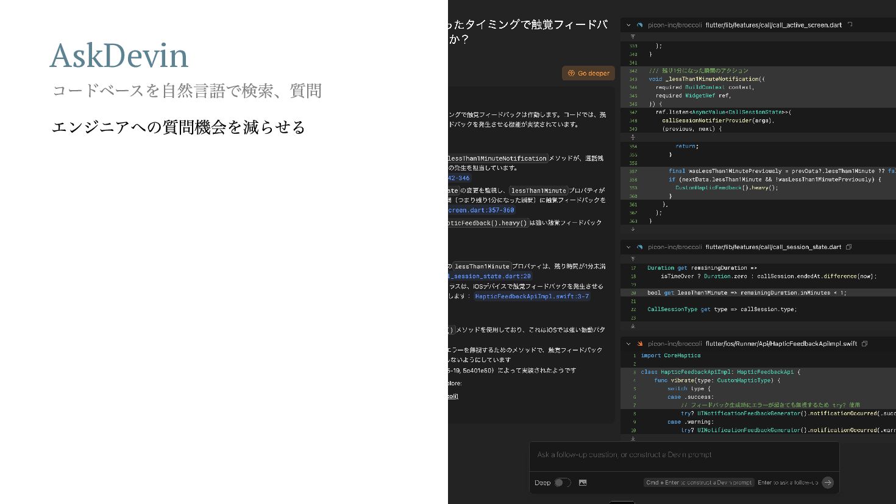Click the class HapticFeedbackApiImpl declaration line
This screenshot has height=504, width=896.
720,372
